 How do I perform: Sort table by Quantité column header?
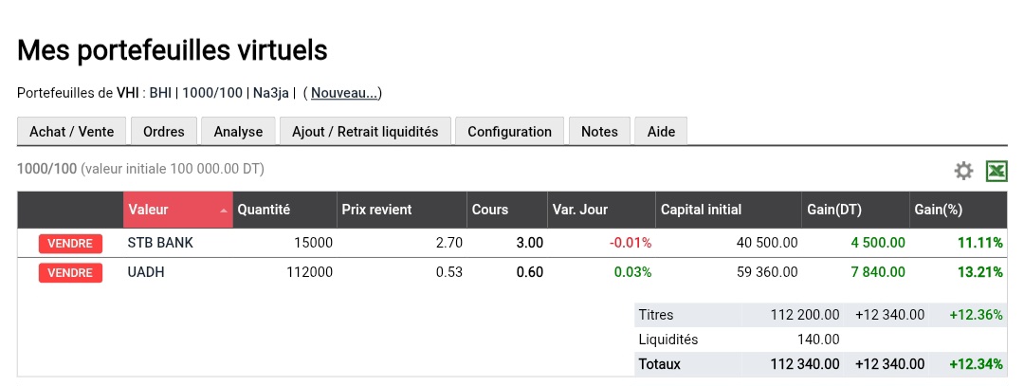264,210
